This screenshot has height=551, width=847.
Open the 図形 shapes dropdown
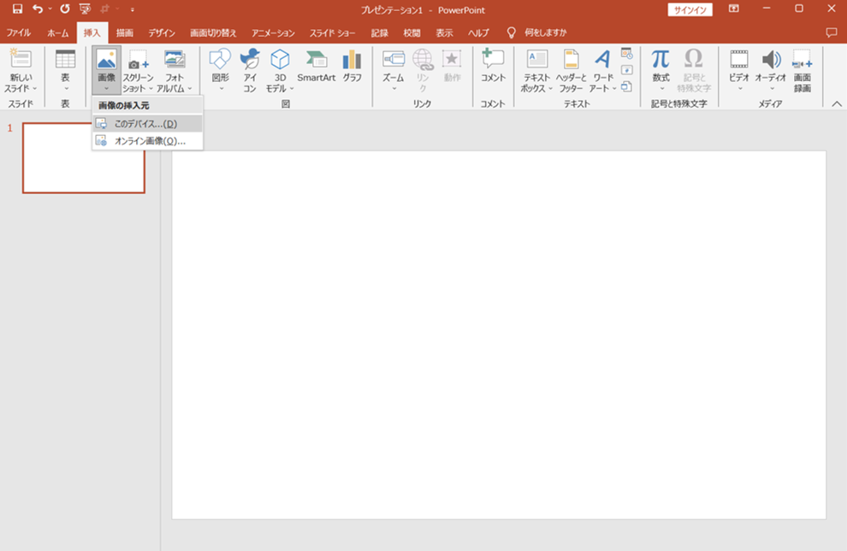coord(220,69)
